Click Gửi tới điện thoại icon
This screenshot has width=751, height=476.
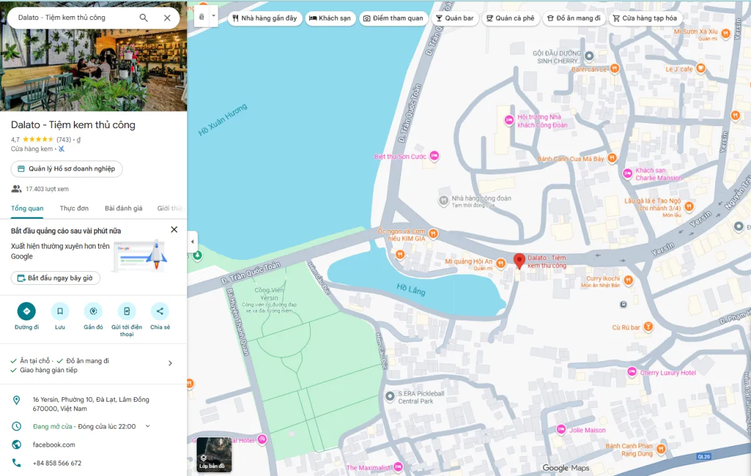(126, 311)
